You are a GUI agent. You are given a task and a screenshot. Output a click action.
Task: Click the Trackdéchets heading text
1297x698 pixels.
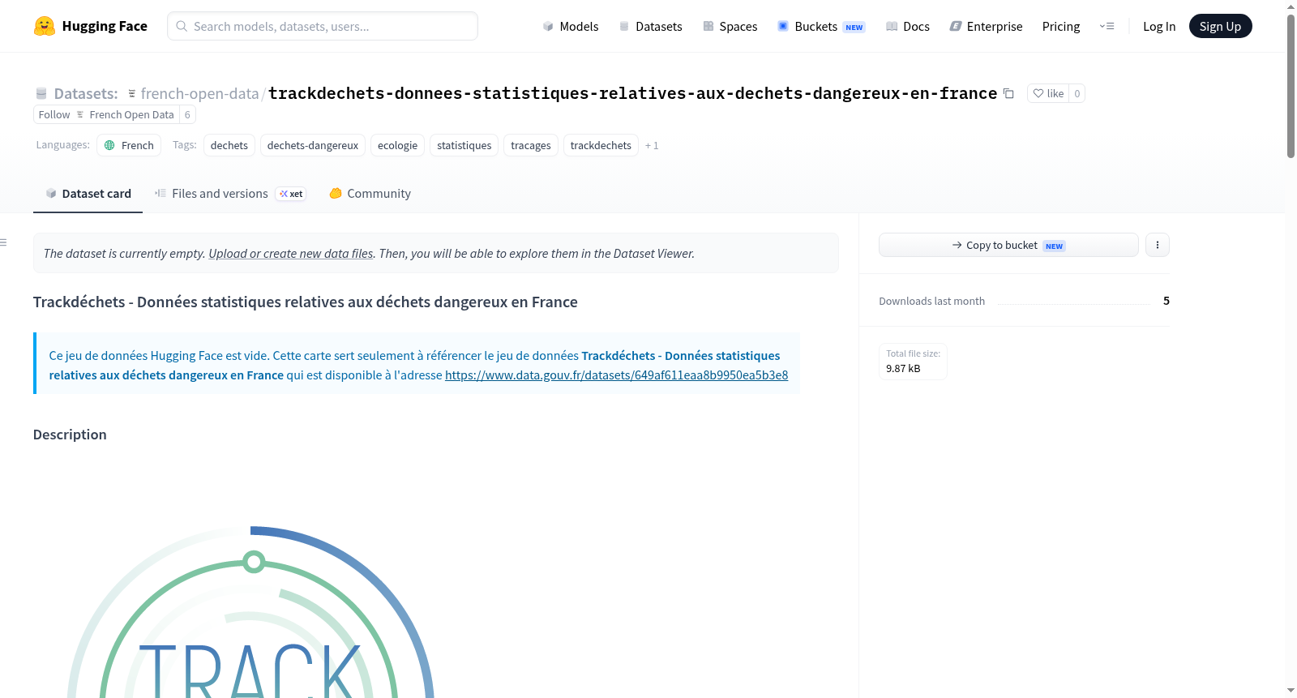306,302
